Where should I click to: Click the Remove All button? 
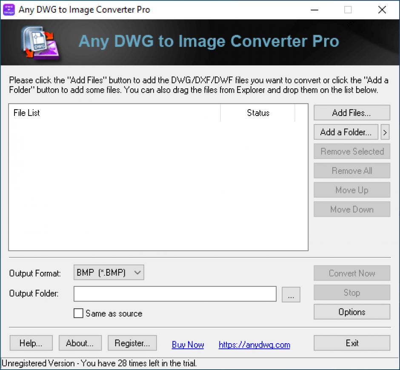coord(352,171)
